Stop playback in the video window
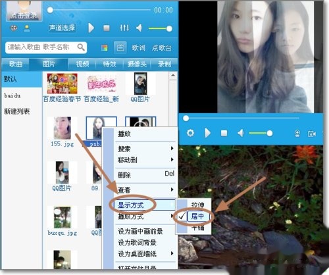 pos(224,133)
